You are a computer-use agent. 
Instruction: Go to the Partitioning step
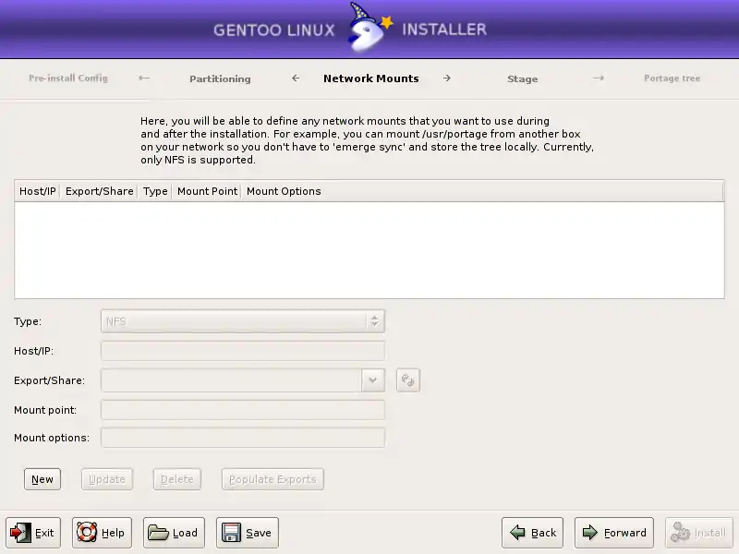click(x=220, y=78)
